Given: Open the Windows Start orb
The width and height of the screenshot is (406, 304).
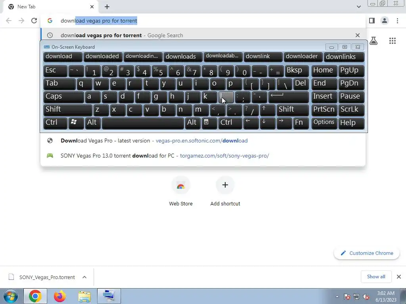Looking at the screenshot, I should (x=11, y=296).
